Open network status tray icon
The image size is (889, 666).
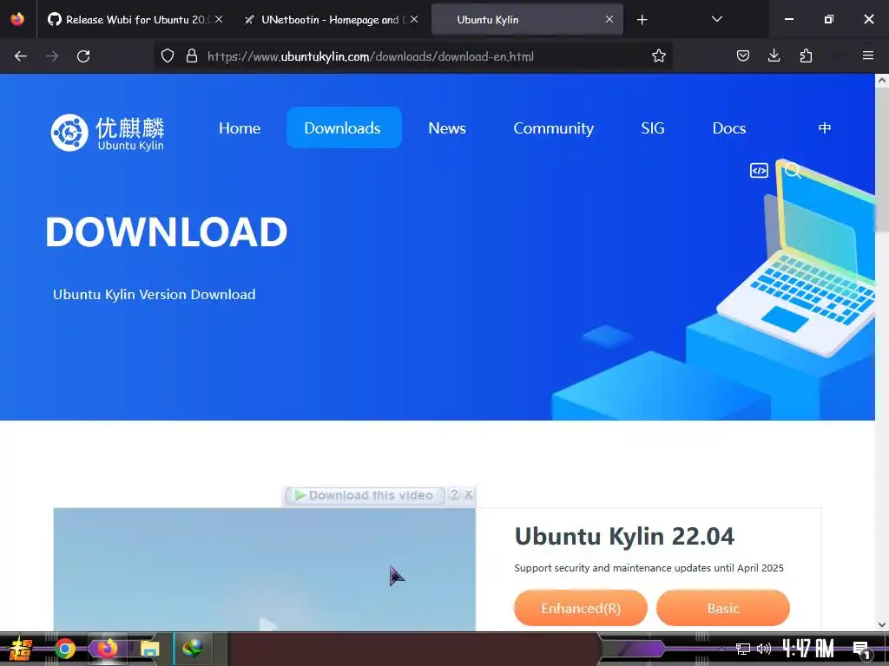click(x=743, y=649)
